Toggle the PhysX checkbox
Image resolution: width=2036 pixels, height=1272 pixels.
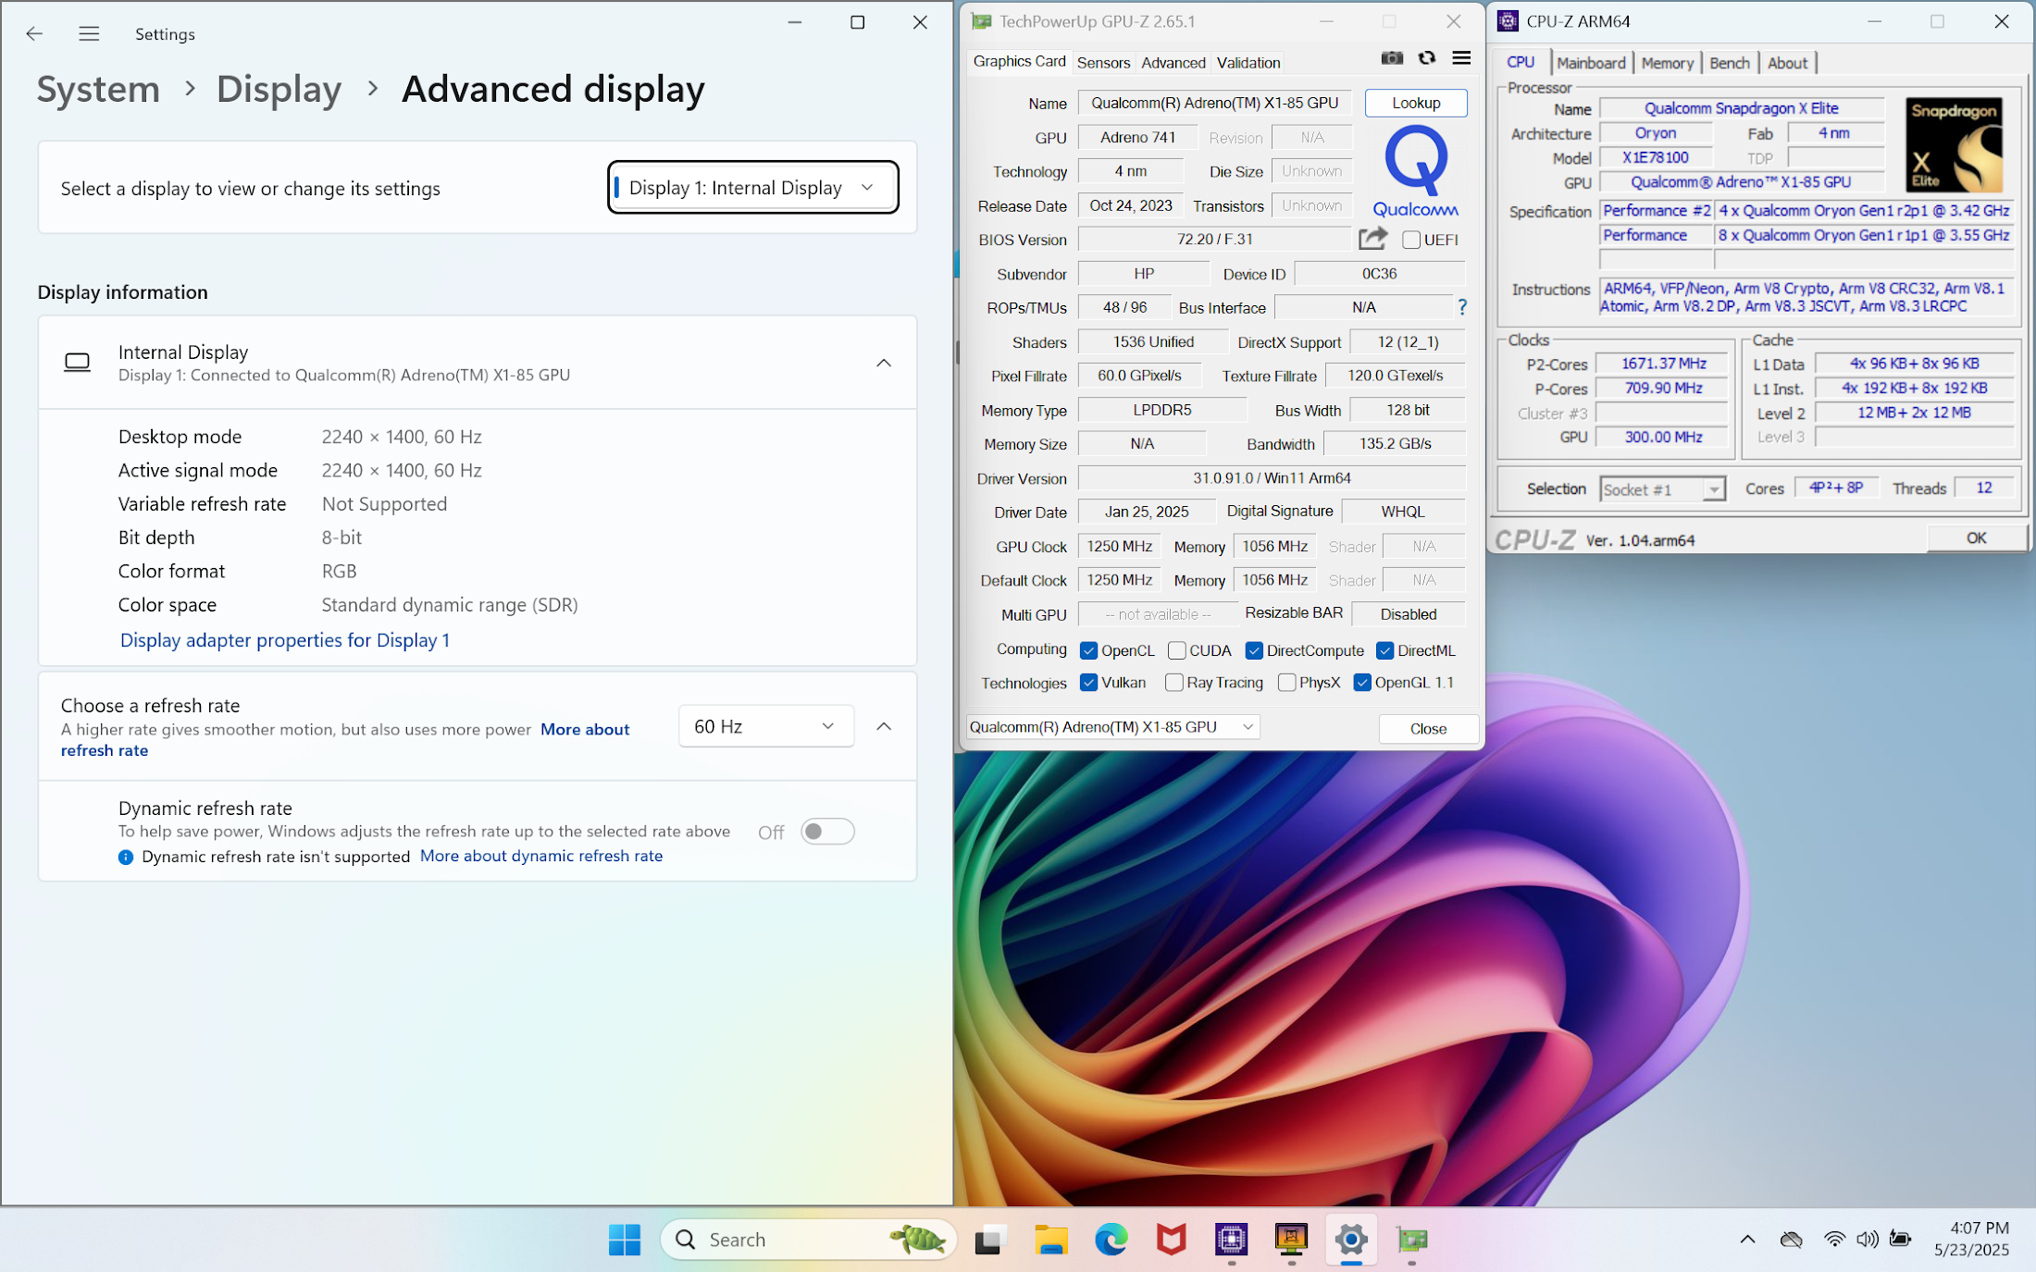1286,683
